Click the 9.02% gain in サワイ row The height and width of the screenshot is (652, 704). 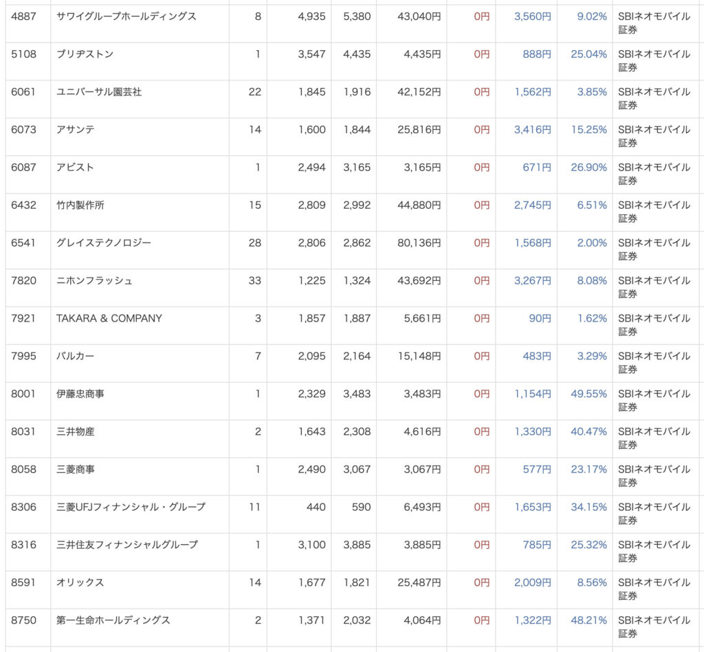(x=592, y=16)
